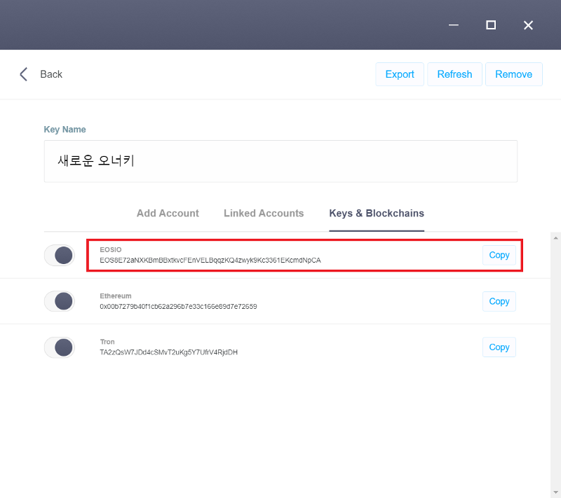Go back via the Back label
The width and height of the screenshot is (561, 498).
[51, 74]
